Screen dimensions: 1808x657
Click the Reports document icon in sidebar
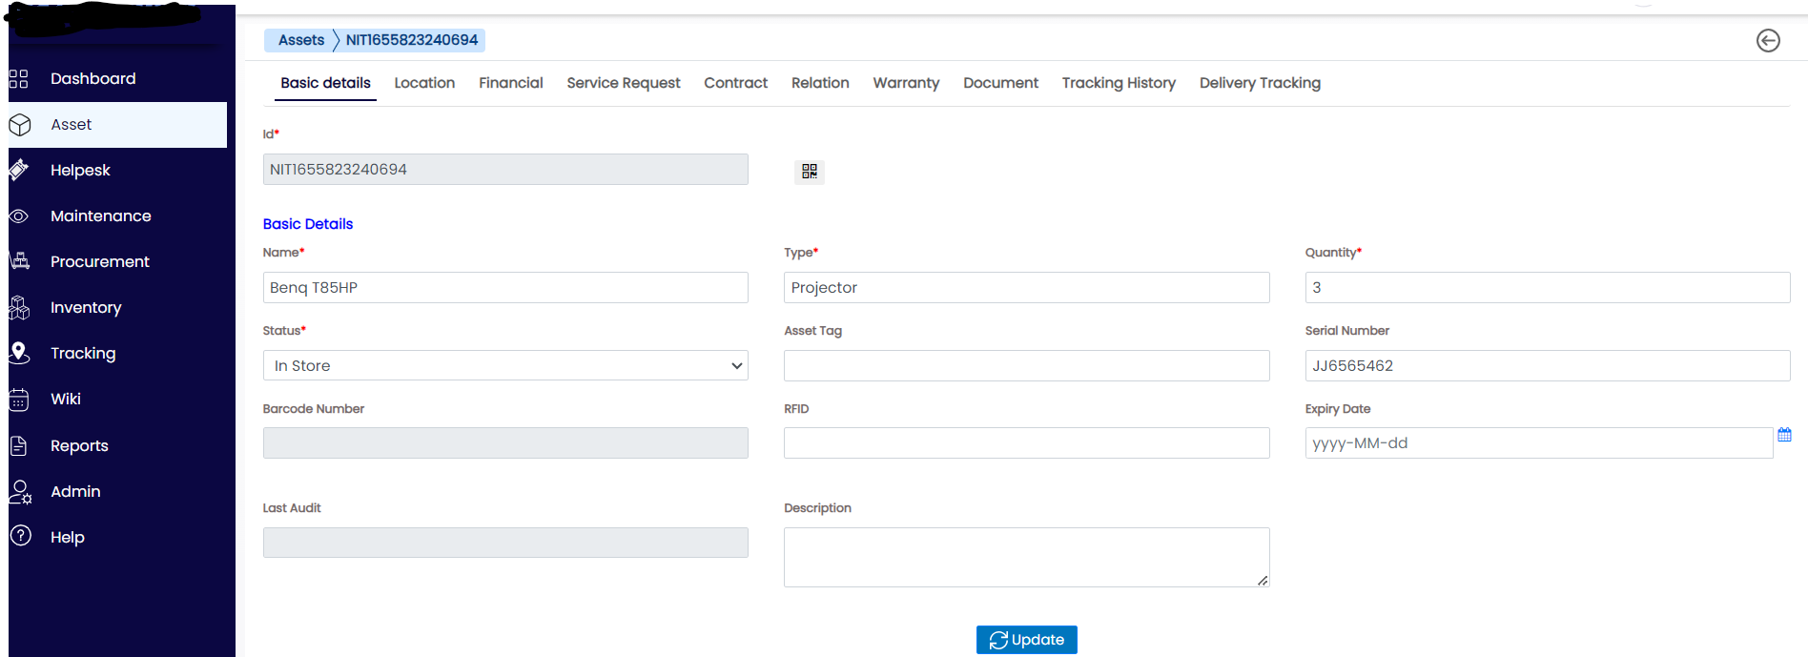tap(19, 445)
